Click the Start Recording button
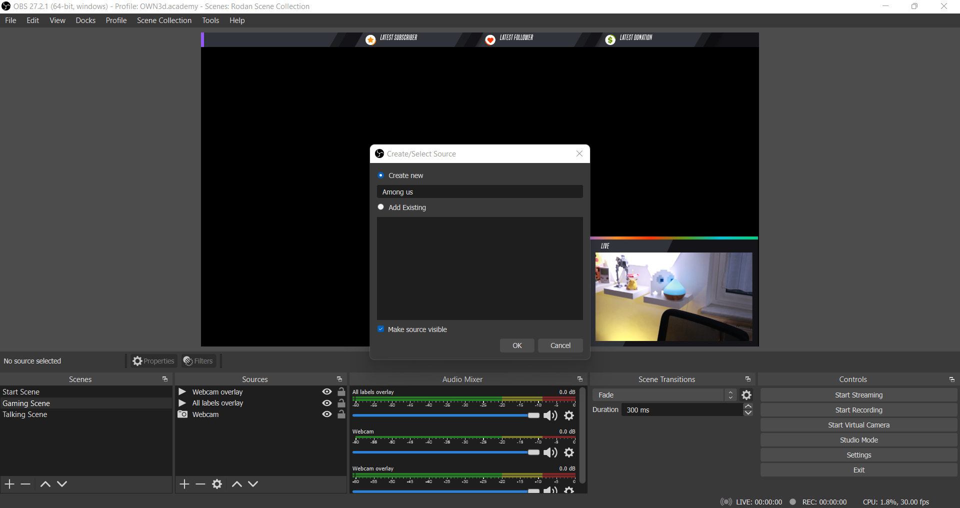This screenshot has width=960, height=508. [x=858, y=410]
